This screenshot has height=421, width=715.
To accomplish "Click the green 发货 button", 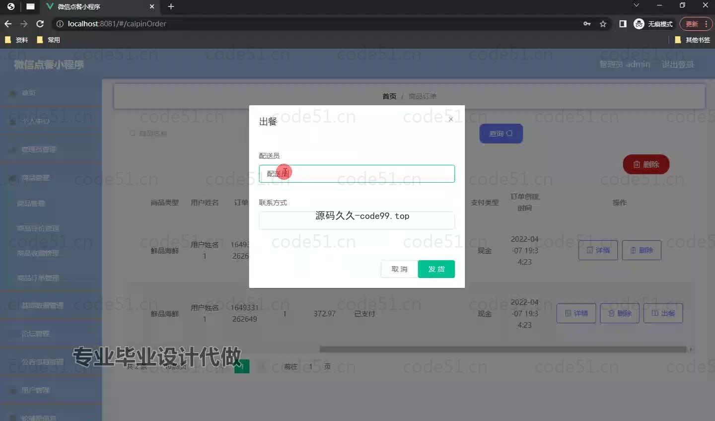I will point(436,269).
